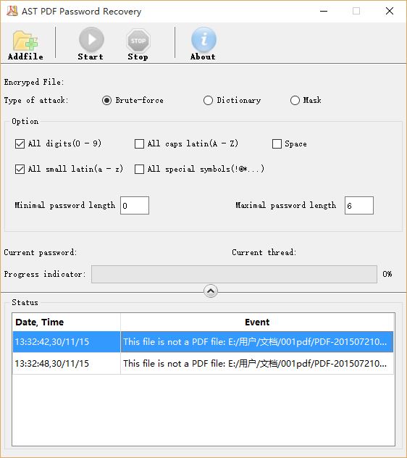Enable All caps latin(A - Z)
Image resolution: width=407 pixels, height=458 pixels.
pyautogui.click(x=139, y=143)
